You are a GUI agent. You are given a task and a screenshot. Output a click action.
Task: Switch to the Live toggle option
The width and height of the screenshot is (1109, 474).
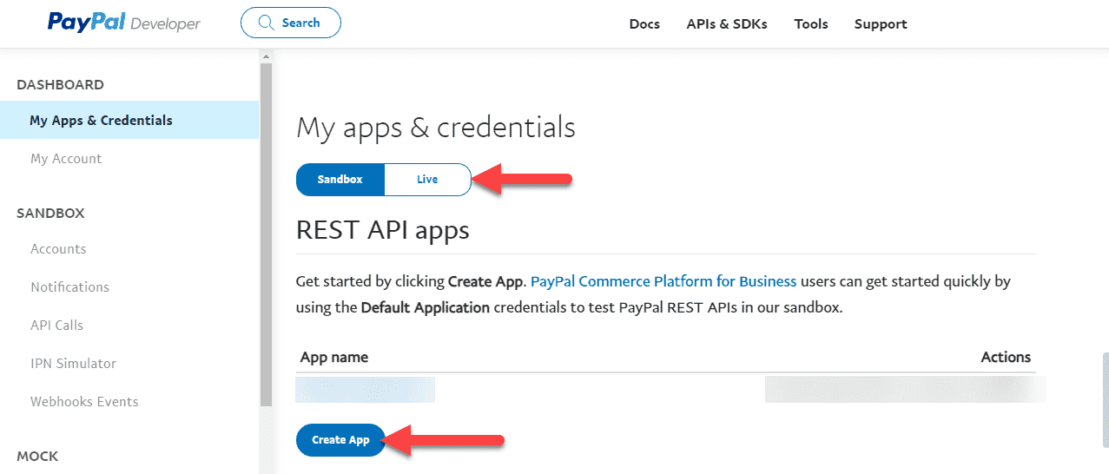pos(427,180)
